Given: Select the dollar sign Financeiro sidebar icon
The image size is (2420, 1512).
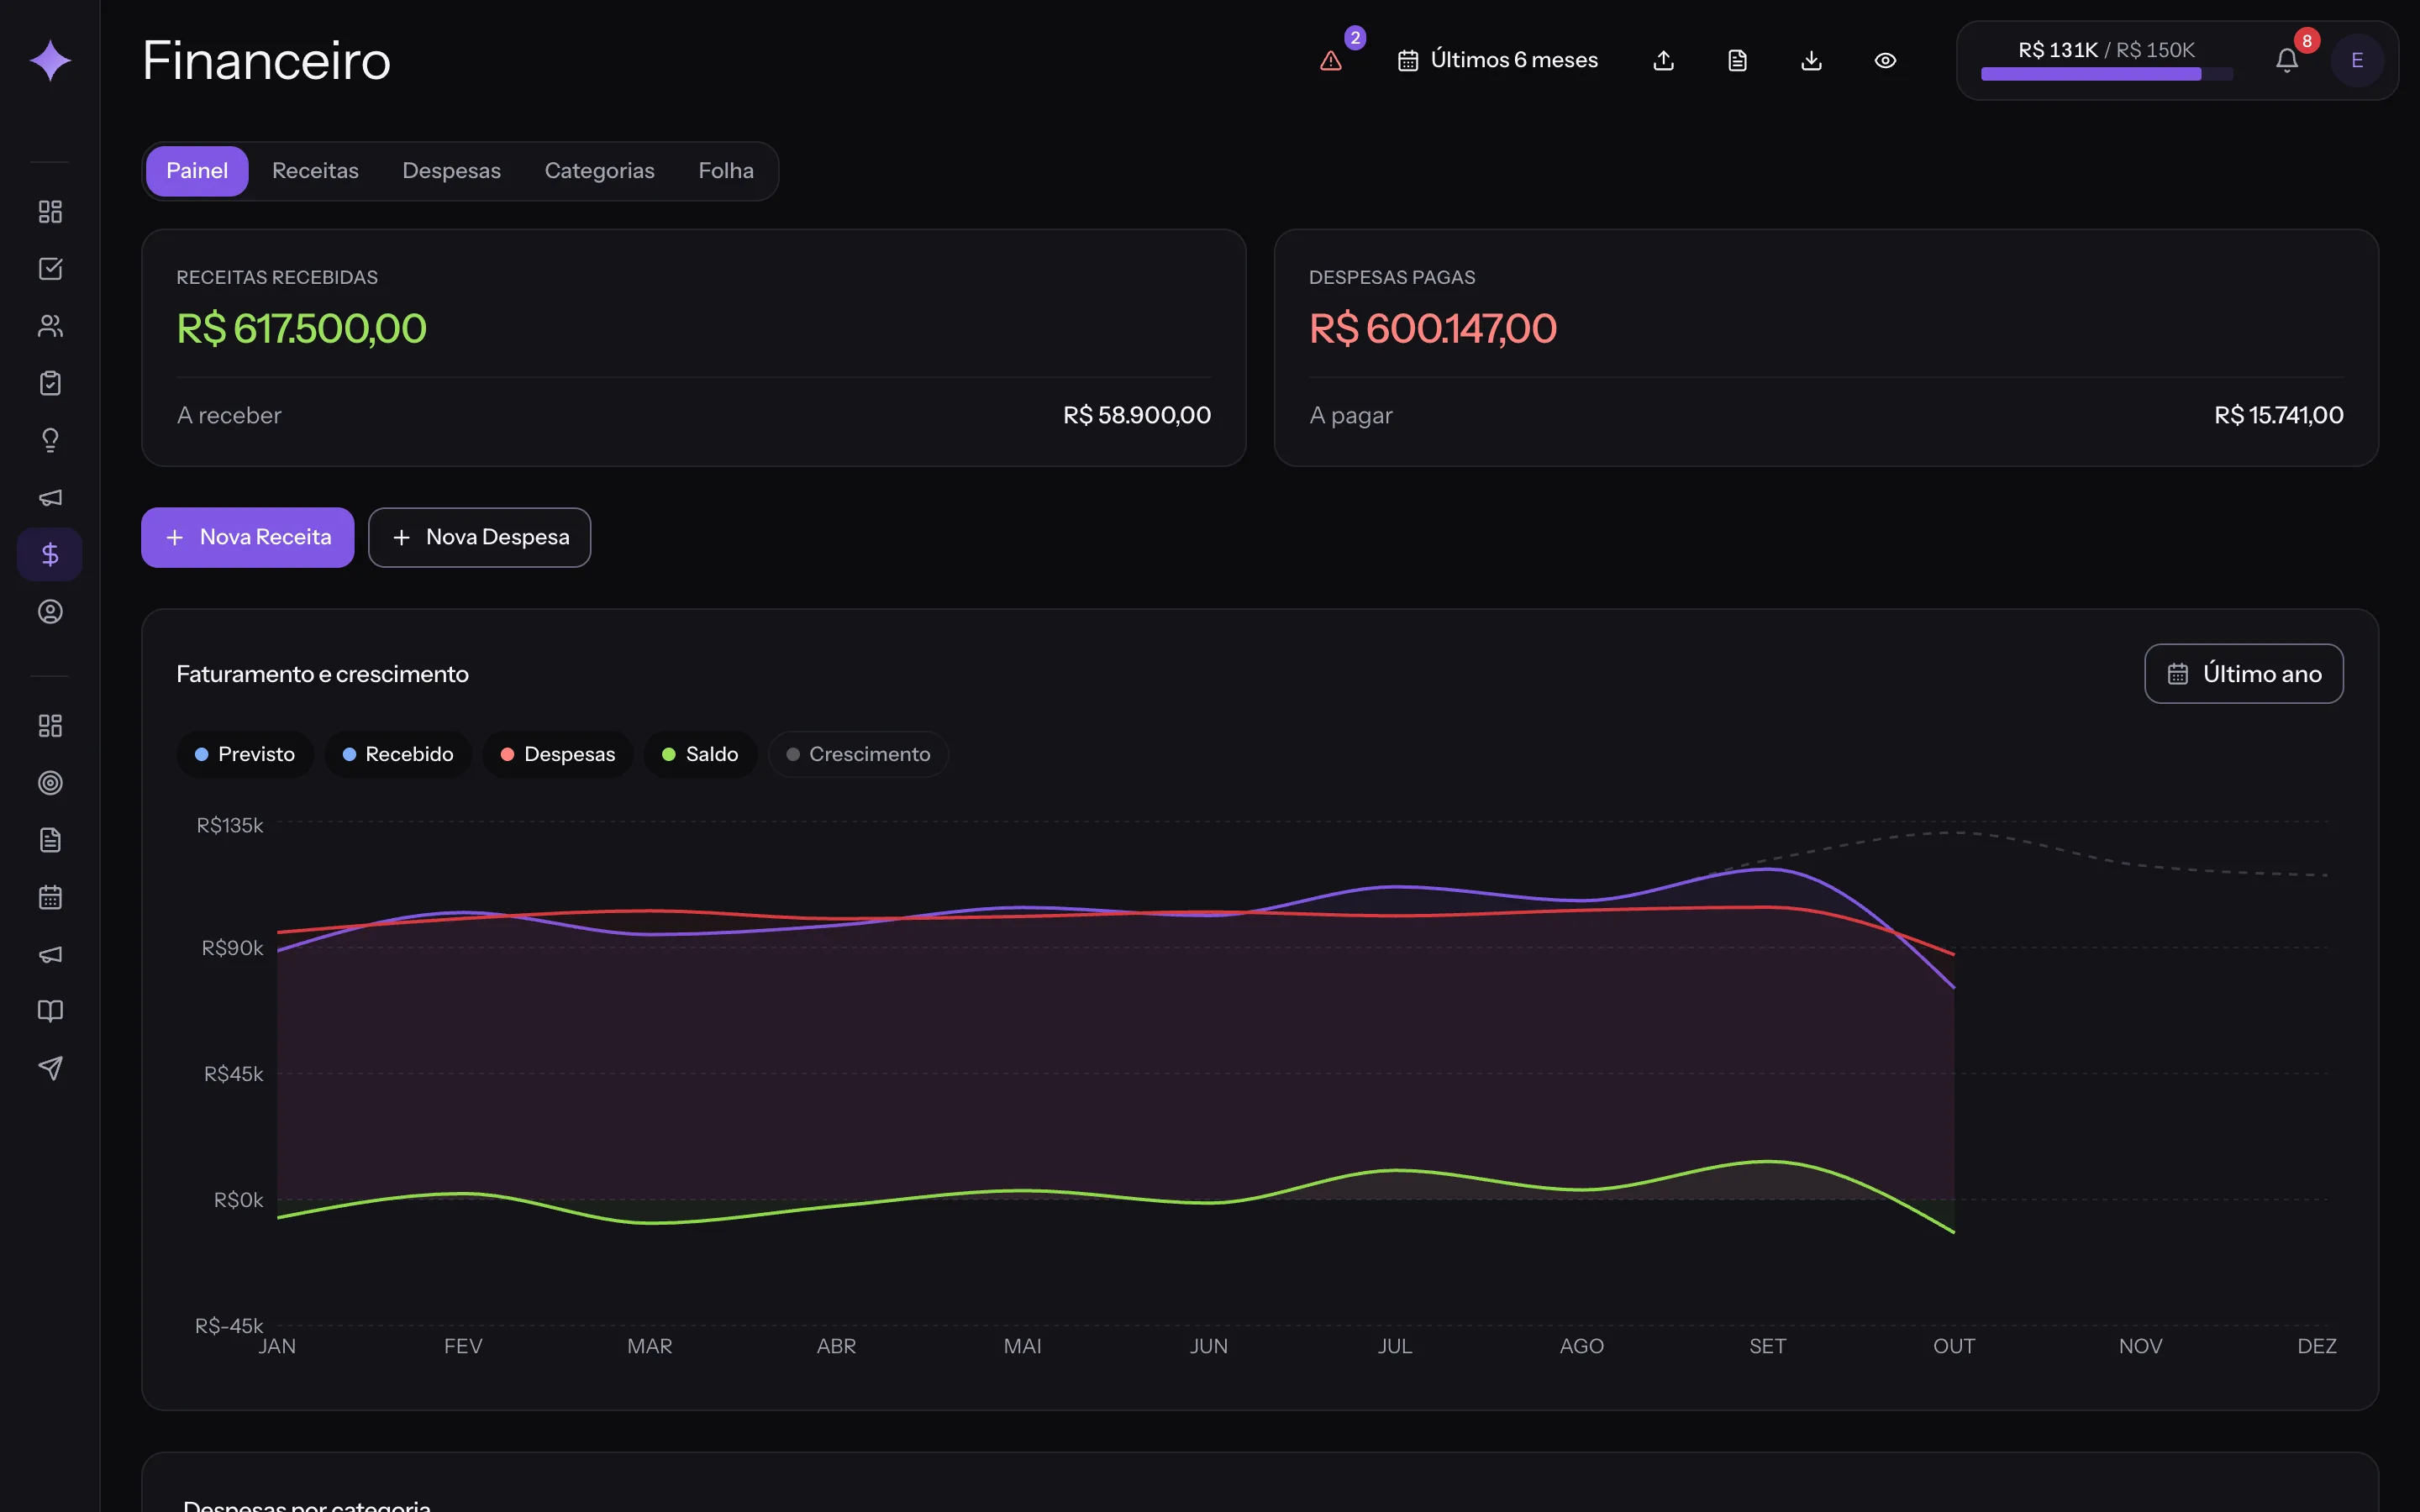Looking at the screenshot, I should click(50, 554).
